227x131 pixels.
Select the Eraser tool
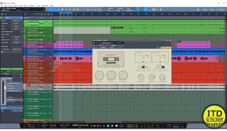click(x=62, y=9)
